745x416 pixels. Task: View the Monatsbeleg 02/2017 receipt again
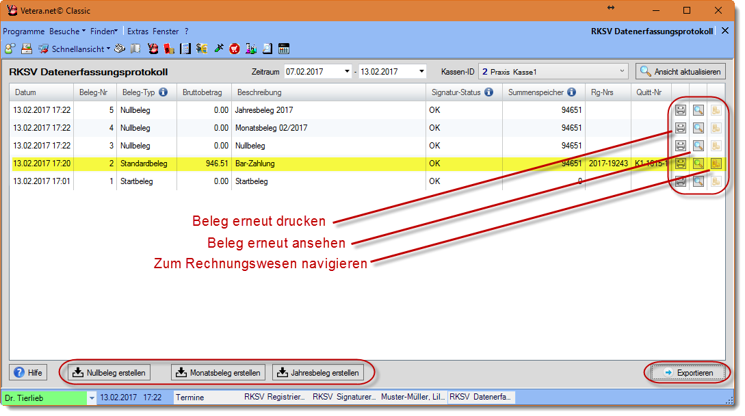[698, 128]
